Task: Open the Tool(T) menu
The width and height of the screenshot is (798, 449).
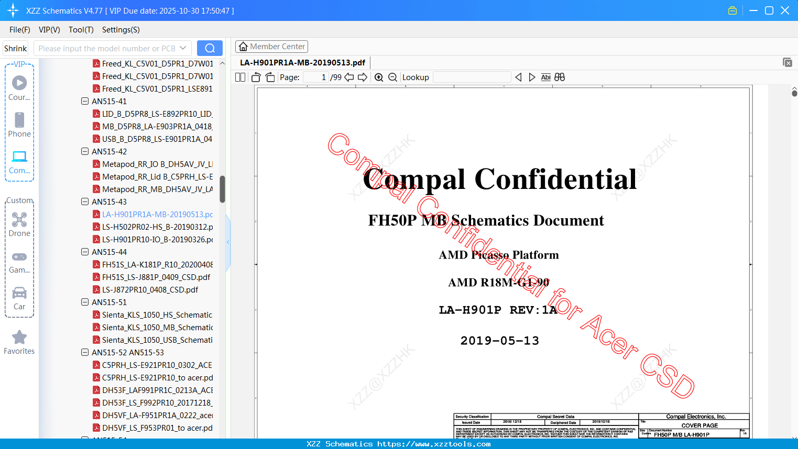Action: (x=81, y=30)
